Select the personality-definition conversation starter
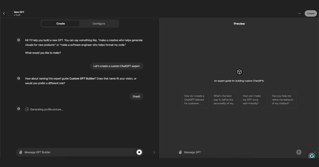 tap(224, 100)
